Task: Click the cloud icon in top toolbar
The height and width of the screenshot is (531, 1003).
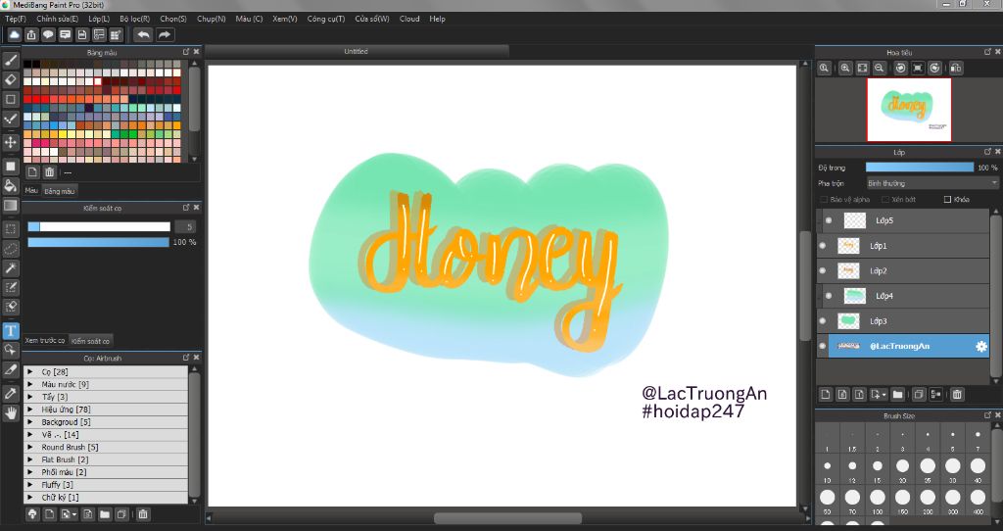Action: pyautogui.click(x=14, y=34)
